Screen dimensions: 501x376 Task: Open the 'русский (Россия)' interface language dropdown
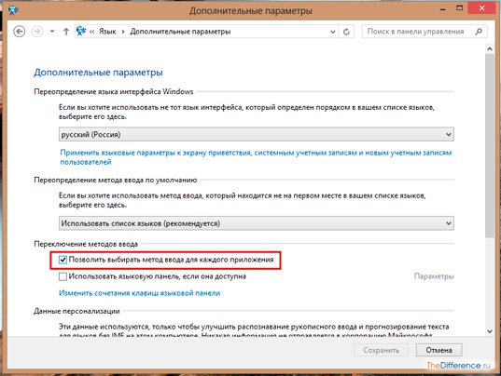pos(257,134)
